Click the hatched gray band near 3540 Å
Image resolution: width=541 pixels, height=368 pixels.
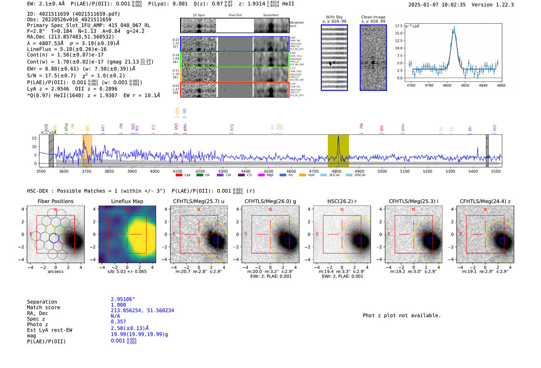(51, 151)
